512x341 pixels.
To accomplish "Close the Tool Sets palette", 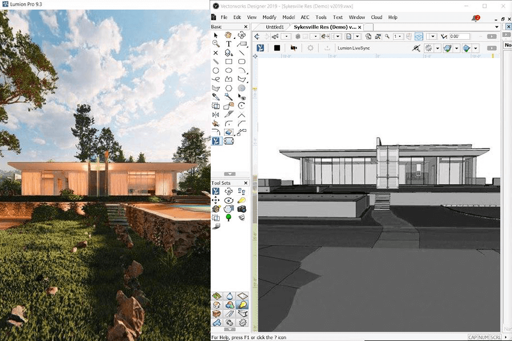I will click(246, 183).
